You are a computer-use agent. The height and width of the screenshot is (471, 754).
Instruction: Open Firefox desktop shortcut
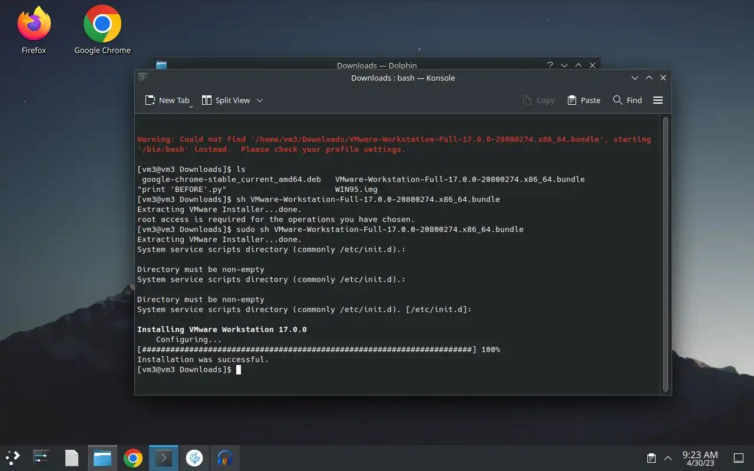(x=34, y=31)
